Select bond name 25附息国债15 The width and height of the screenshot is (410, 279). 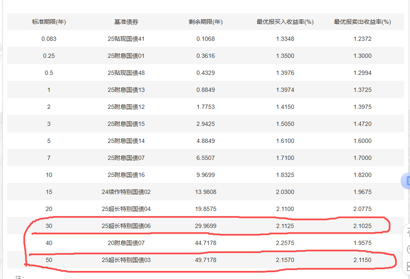point(126,124)
